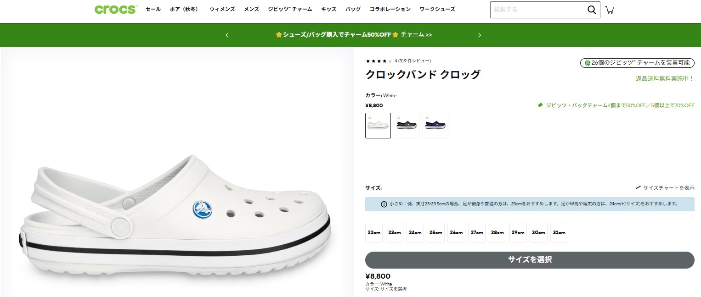701x297 pixels.
Task: Click the promo banner left arrow
Action: click(x=227, y=35)
